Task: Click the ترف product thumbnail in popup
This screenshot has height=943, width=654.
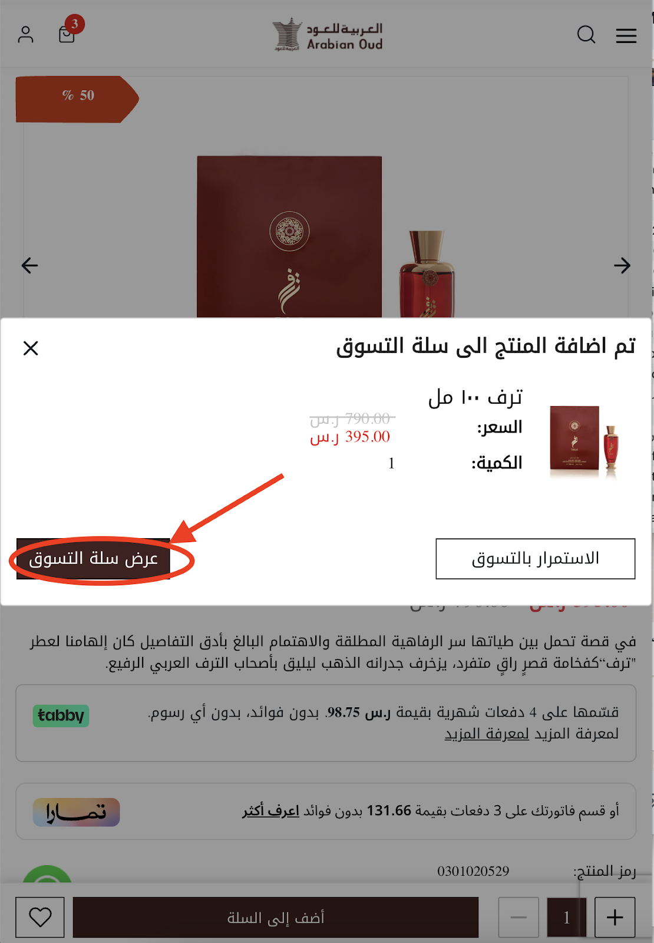Action: pos(584,440)
